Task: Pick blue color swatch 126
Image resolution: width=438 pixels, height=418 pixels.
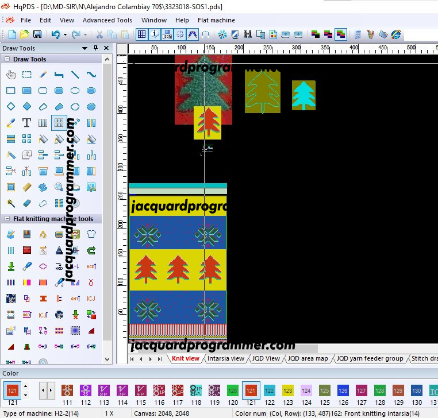Action: (x=343, y=390)
